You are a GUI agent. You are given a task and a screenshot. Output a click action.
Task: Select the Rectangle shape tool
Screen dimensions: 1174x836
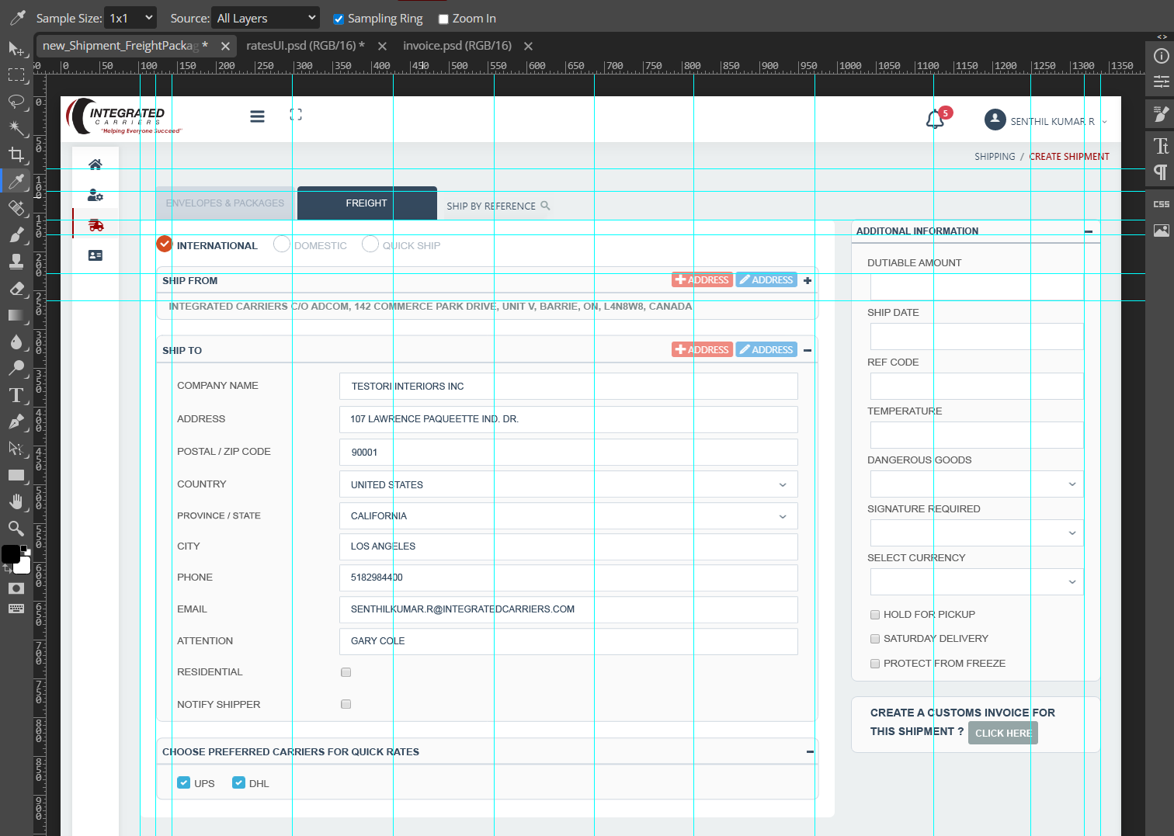16,475
